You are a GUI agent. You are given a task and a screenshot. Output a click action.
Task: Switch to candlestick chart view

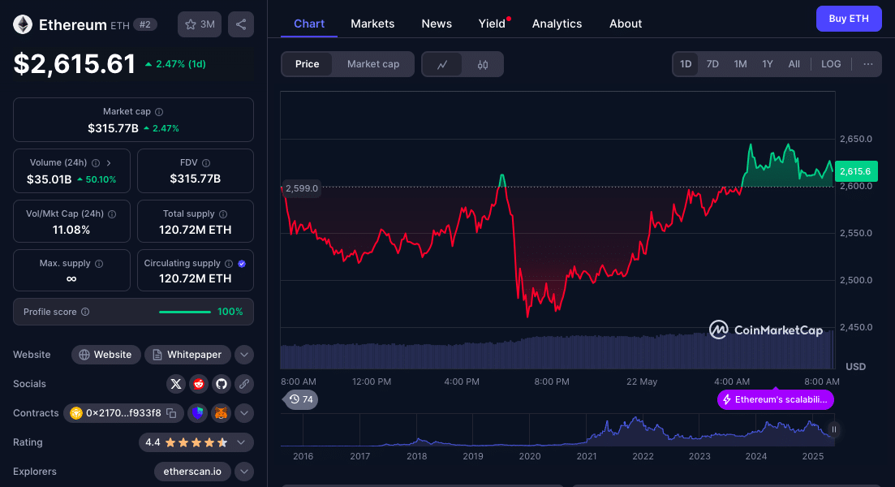[483, 64]
